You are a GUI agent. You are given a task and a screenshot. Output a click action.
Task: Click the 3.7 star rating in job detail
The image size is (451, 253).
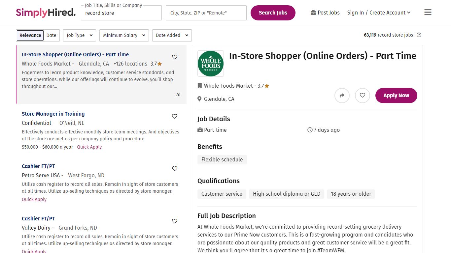[263, 86]
